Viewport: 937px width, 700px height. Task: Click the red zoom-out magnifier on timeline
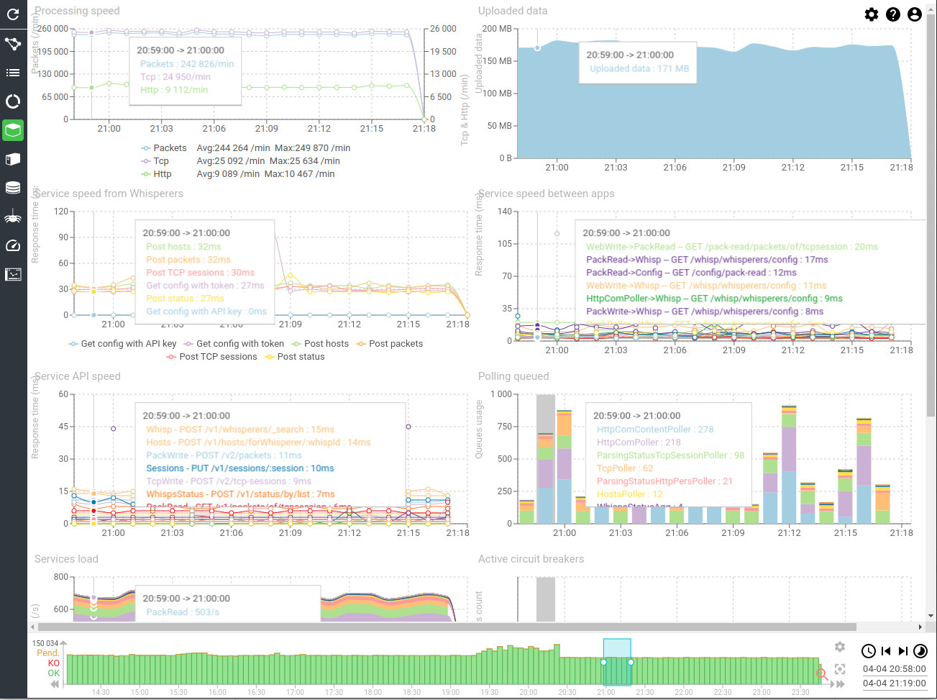[x=822, y=674]
